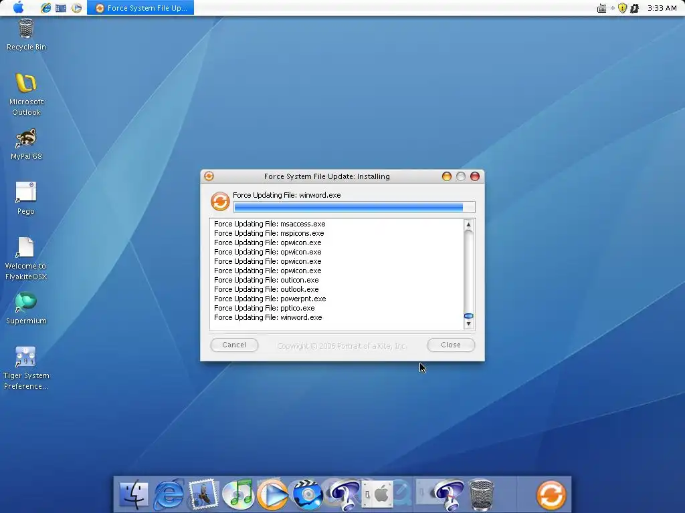
Task: Click dialog title bar orange update icon
Action: (209, 176)
